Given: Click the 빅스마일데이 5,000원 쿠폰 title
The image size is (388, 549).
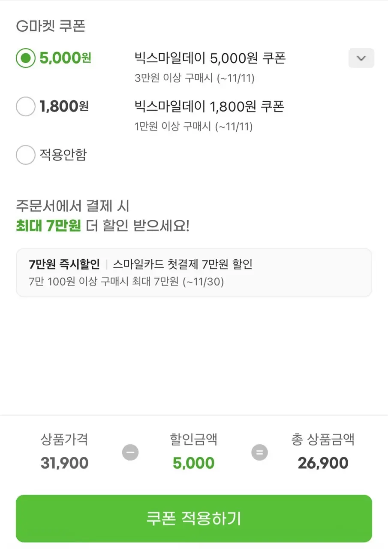Looking at the screenshot, I should coord(210,58).
